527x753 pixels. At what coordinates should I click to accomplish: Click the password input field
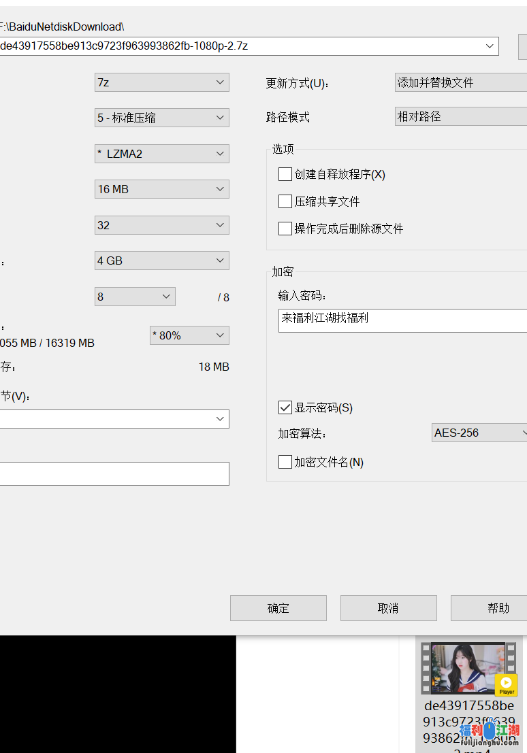click(x=402, y=320)
